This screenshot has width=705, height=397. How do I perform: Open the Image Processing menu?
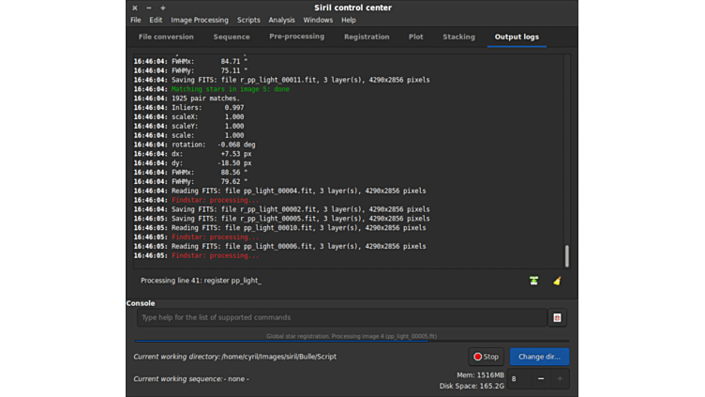click(199, 20)
